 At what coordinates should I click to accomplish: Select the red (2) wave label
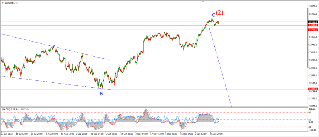coord(220,13)
